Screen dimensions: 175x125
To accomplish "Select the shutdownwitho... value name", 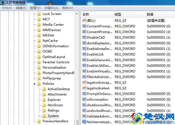I will click(100, 105).
